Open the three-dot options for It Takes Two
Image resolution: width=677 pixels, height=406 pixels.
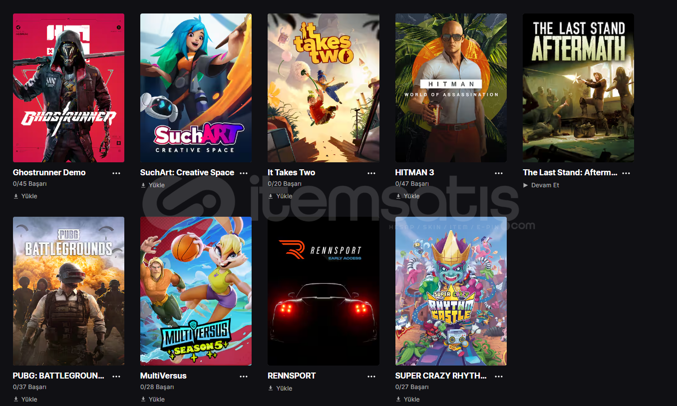(x=371, y=173)
